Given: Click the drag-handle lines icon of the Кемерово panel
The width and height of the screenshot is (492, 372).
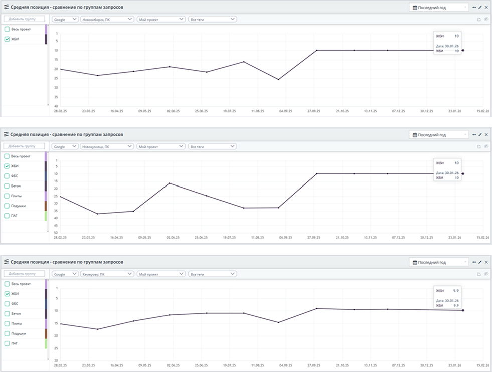Looking at the screenshot, I should click(x=6, y=262).
